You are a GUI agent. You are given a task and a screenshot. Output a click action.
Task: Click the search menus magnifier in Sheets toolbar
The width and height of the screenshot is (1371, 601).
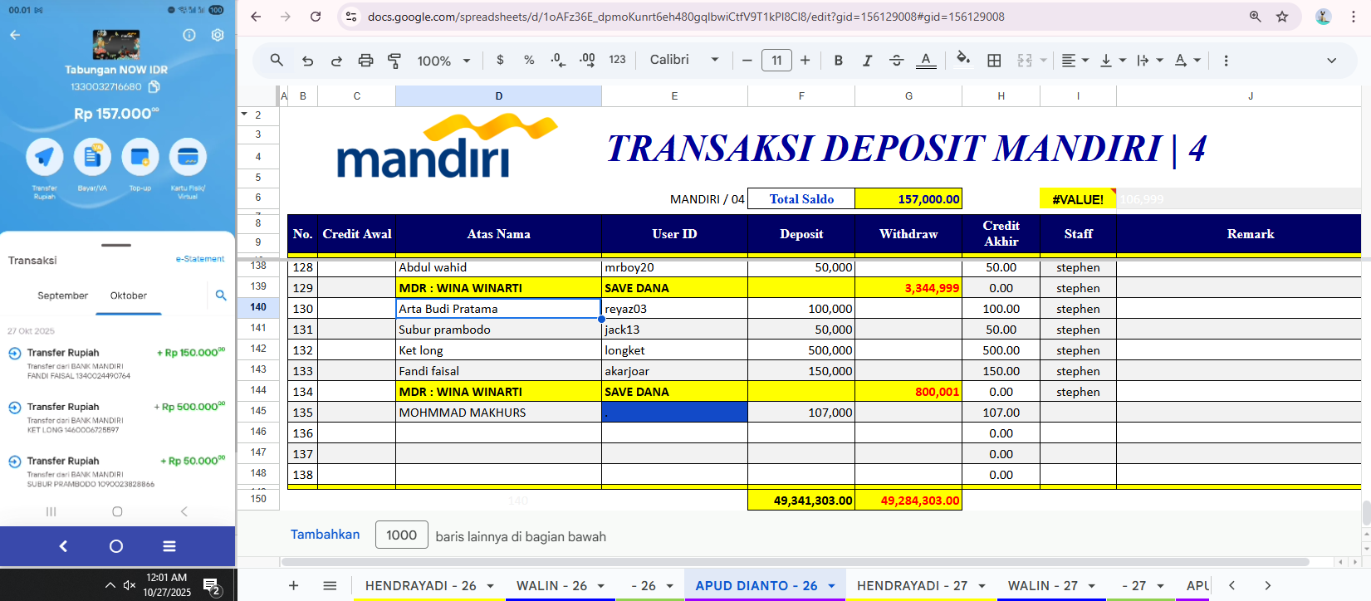[277, 60]
